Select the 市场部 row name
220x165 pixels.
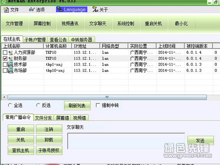[20, 70]
